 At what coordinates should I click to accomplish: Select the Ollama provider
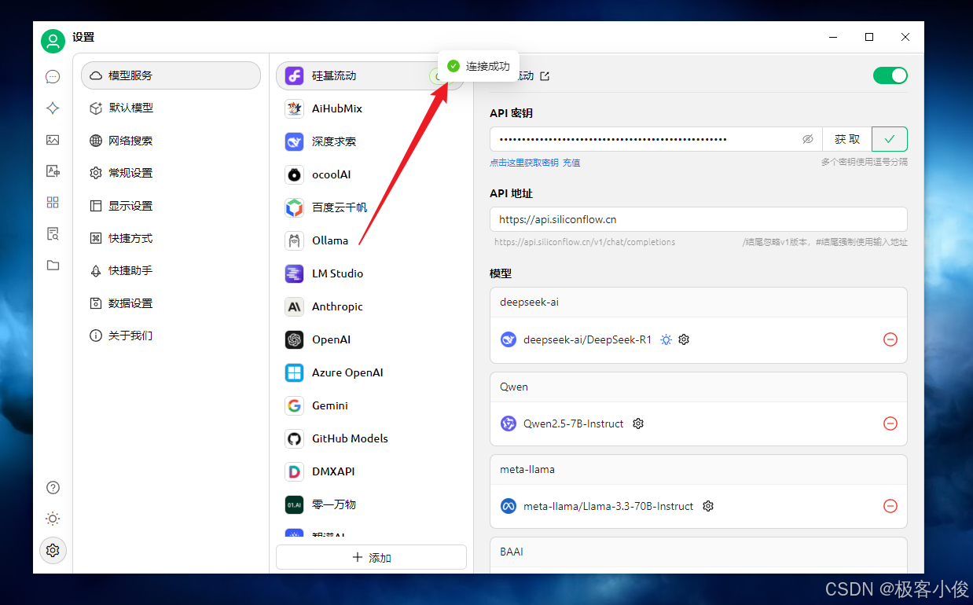point(370,240)
